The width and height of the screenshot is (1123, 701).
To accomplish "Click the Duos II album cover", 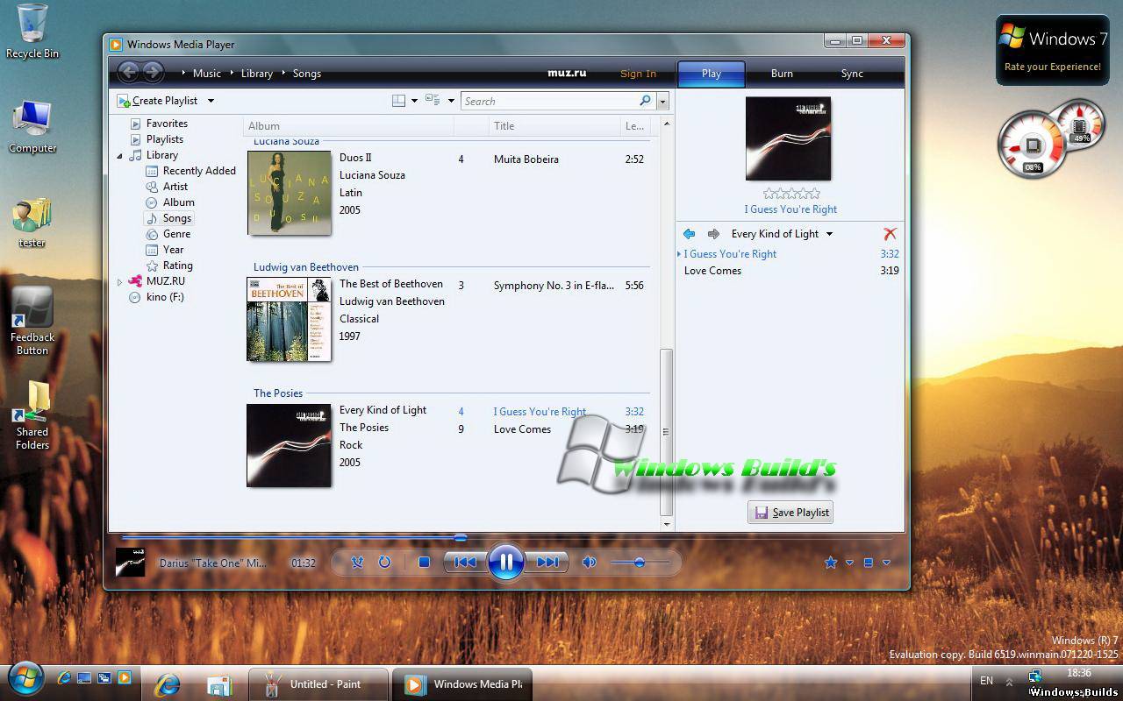I will [290, 193].
